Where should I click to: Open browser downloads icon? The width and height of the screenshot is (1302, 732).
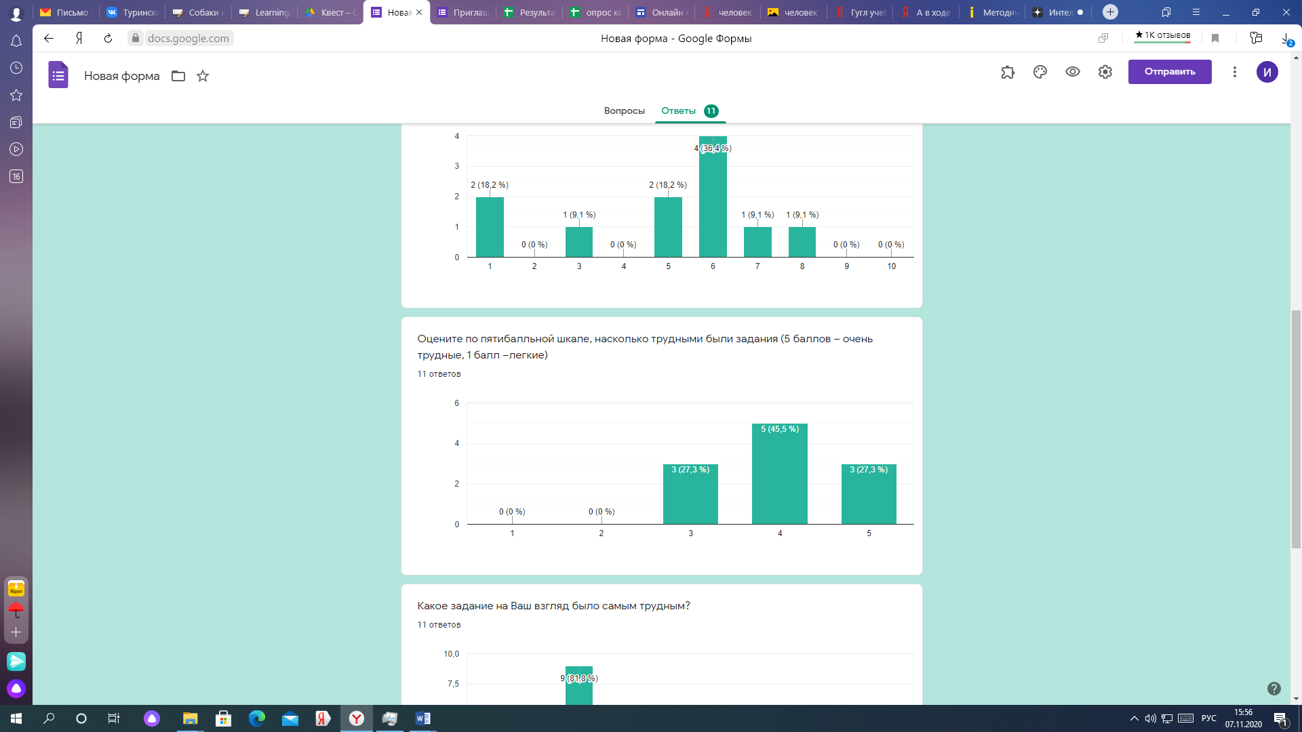click(1286, 39)
